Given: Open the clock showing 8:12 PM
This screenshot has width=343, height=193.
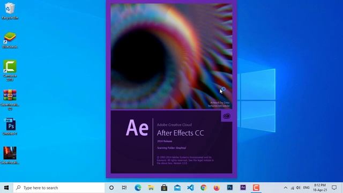Looking at the screenshot, I should (320, 188).
